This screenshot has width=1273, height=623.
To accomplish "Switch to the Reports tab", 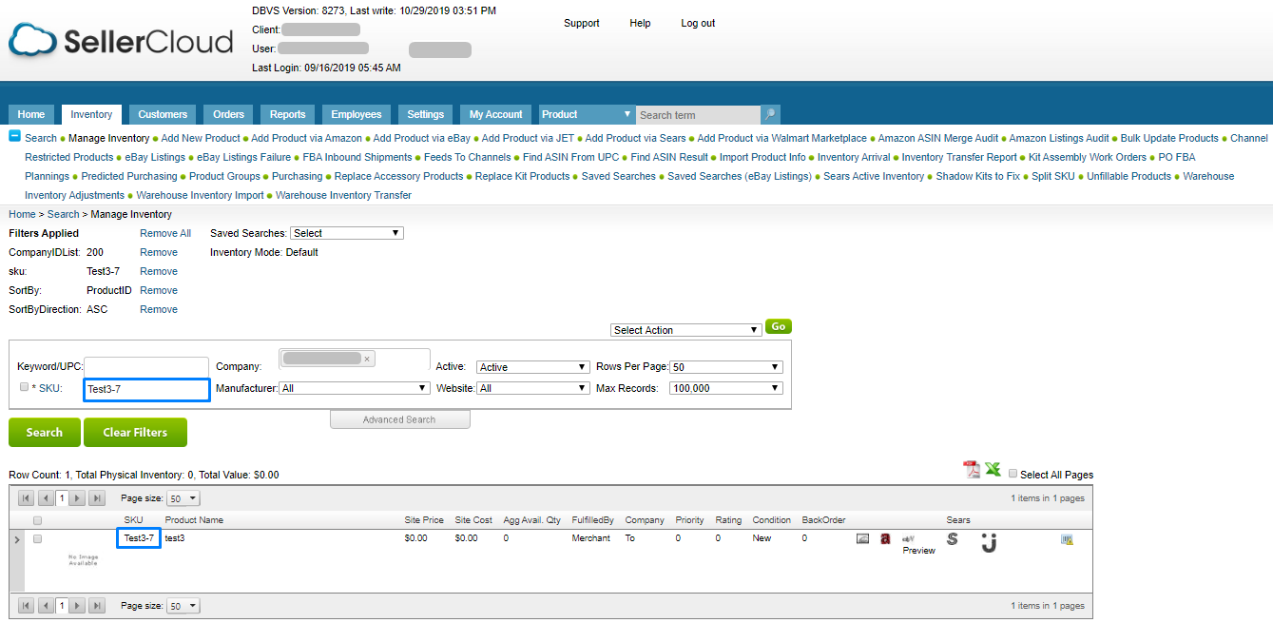I will [288, 114].
